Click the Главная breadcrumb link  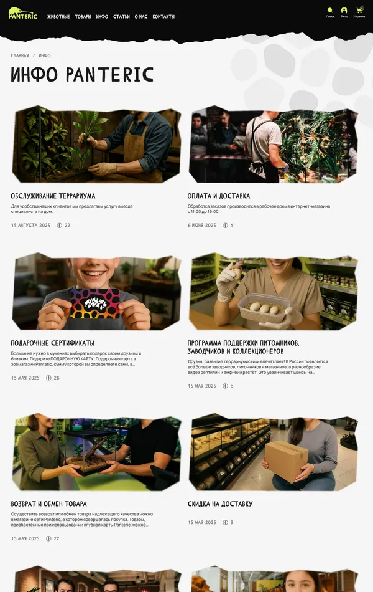coord(20,55)
